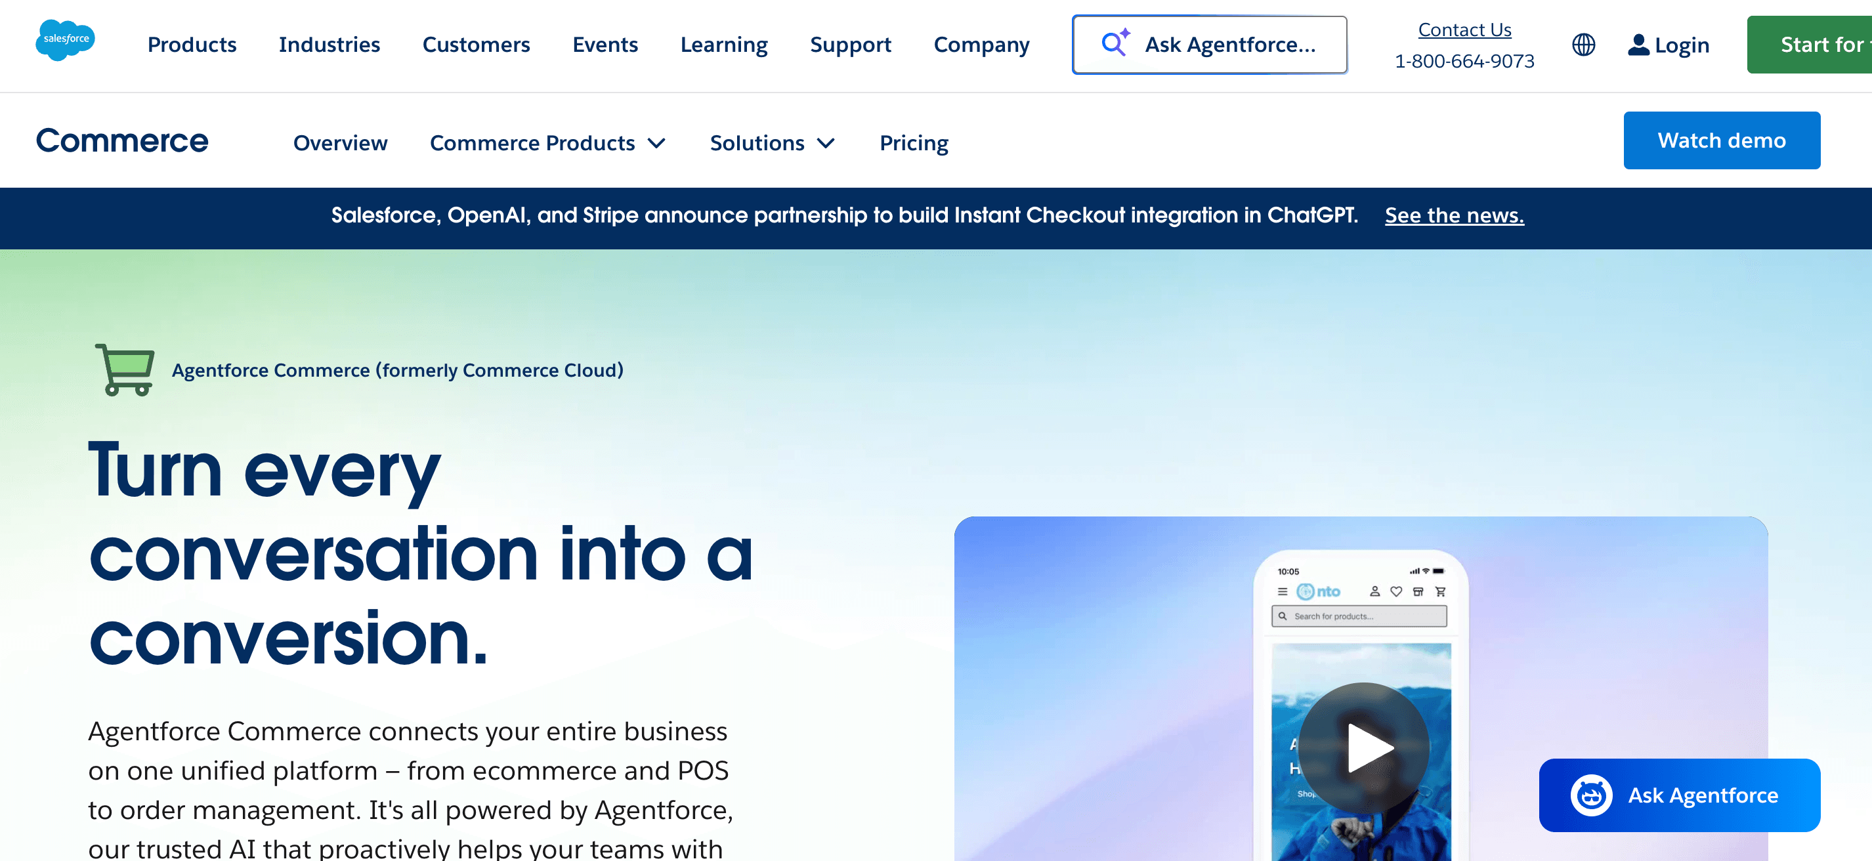Click the Salesforce cloud logo
Viewport: 1872px width, 861px height.
[66, 41]
